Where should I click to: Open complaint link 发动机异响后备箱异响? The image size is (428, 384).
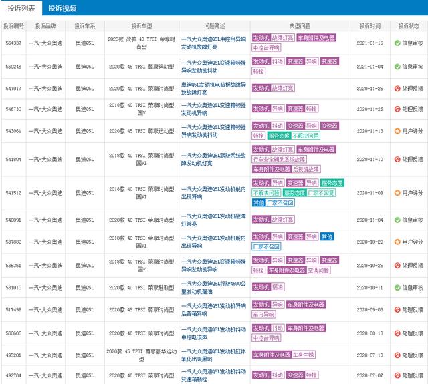[213, 310]
